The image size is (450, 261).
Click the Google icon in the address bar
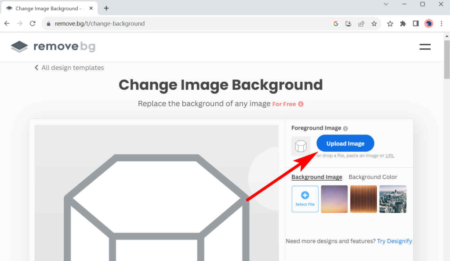coord(335,23)
